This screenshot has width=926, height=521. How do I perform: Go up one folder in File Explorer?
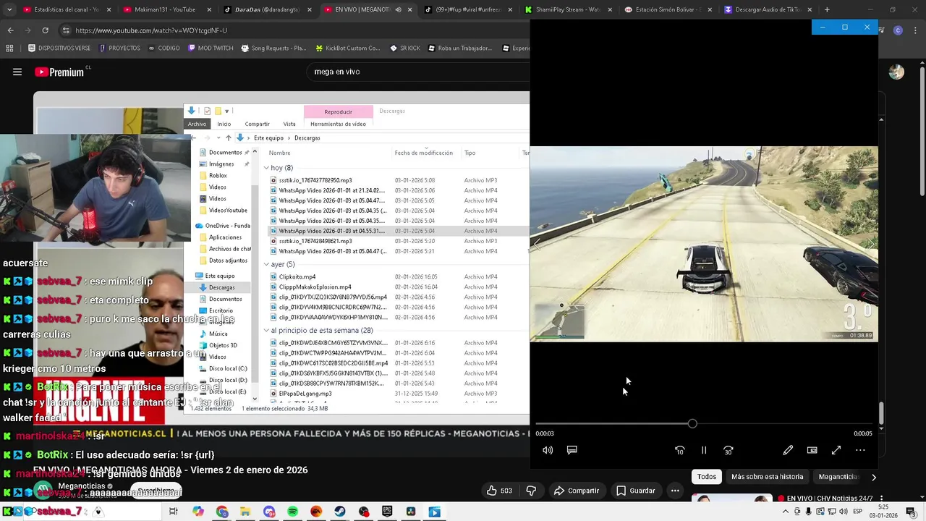[x=229, y=137]
